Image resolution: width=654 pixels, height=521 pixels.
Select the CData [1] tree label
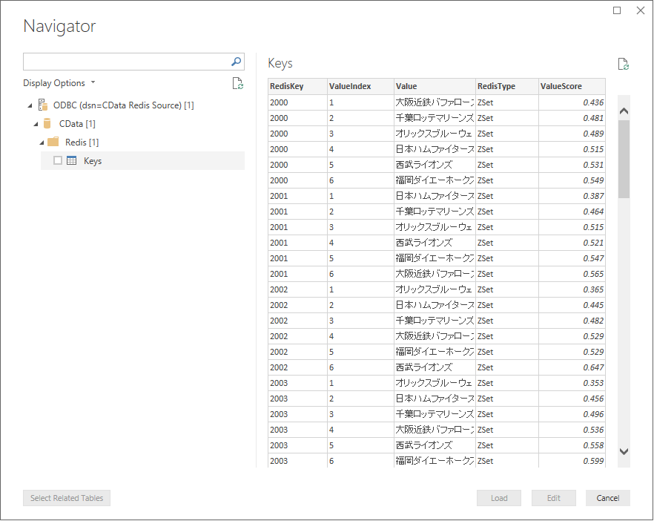pos(77,124)
